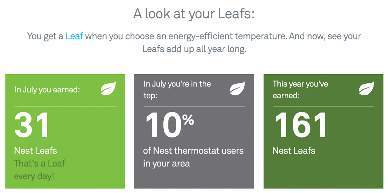Image resolution: width=388 pixels, height=193 pixels.
Task: Click 'Nest Leafs' text under the 31
Action: click(x=36, y=150)
